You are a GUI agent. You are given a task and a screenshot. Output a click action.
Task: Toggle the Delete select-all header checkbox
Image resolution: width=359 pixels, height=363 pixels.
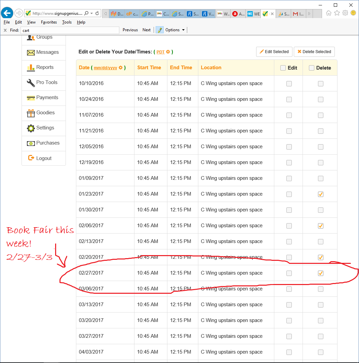click(312, 68)
